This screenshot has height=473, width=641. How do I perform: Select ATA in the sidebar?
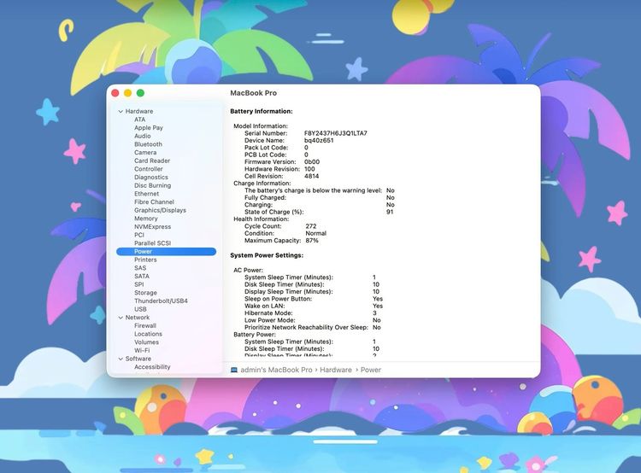click(140, 120)
